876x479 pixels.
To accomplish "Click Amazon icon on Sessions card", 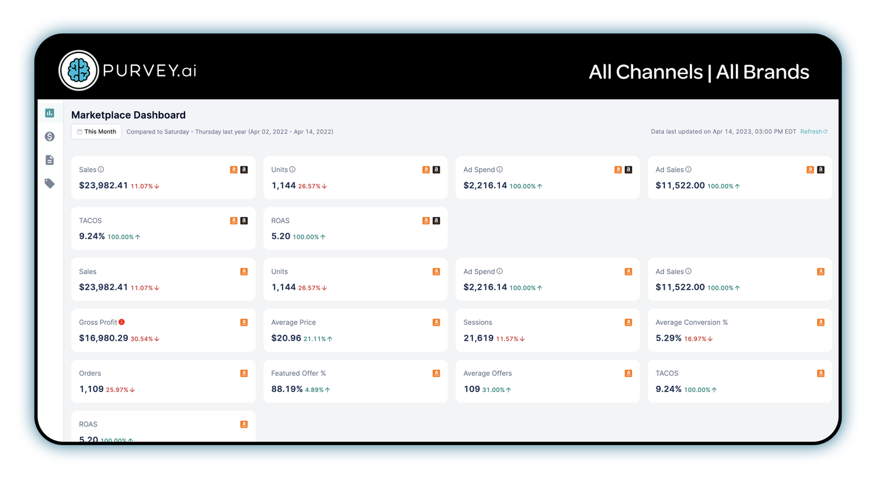I will (x=628, y=322).
